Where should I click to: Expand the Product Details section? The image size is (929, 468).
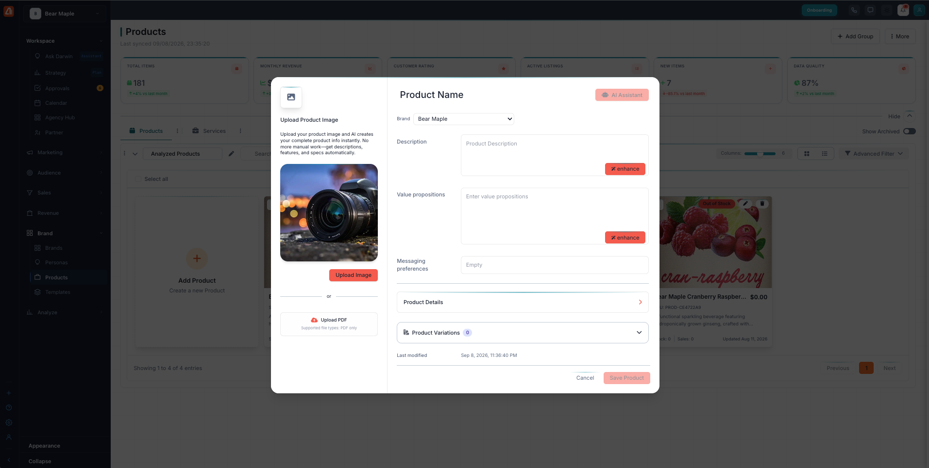[x=523, y=302]
